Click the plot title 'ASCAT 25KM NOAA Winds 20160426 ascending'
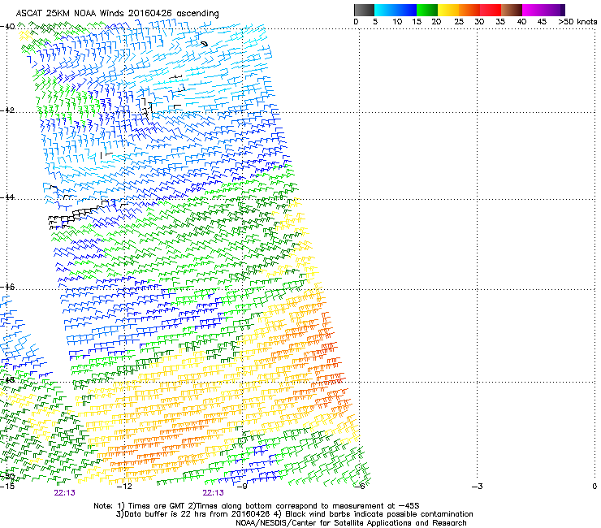Screen dimensions: 601x528 (x=117, y=14)
